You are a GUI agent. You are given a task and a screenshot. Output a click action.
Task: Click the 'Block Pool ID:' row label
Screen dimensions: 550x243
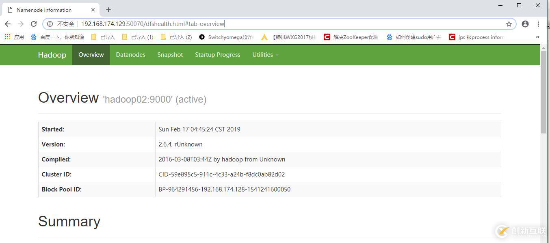61,189
